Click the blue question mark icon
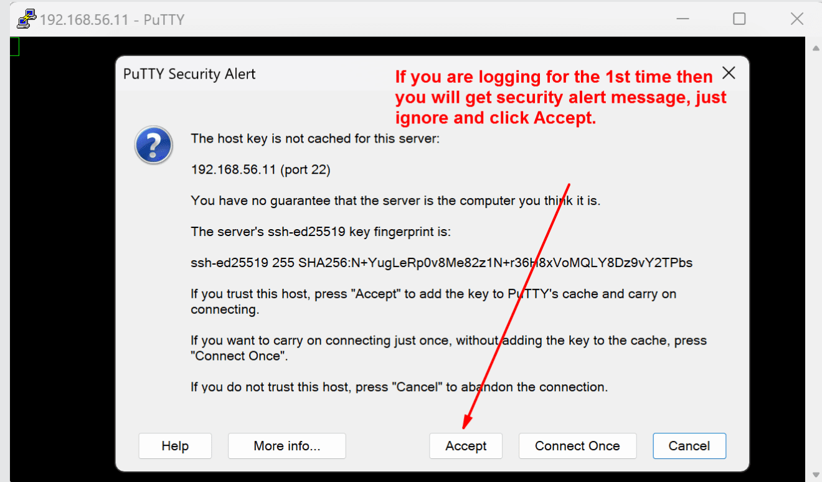This screenshot has width=822, height=482. pos(153,145)
